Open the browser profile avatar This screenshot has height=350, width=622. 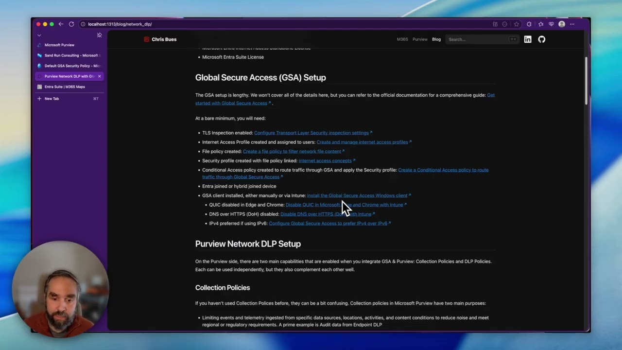point(562,24)
